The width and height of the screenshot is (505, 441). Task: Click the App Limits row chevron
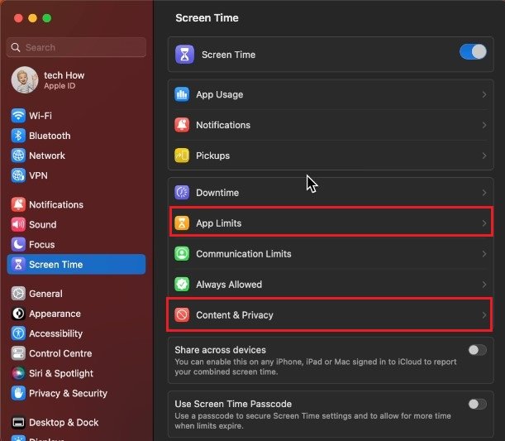click(x=484, y=223)
